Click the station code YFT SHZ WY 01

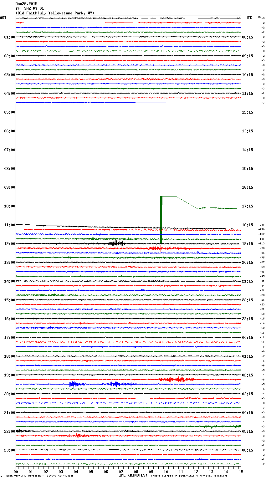[x=30, y=8]
